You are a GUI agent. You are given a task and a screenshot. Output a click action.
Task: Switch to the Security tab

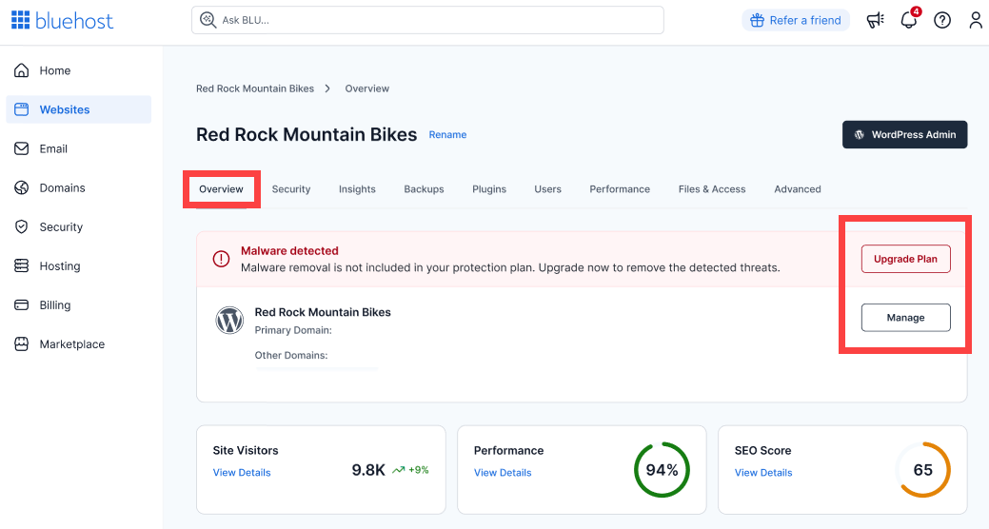coord(290,189)
